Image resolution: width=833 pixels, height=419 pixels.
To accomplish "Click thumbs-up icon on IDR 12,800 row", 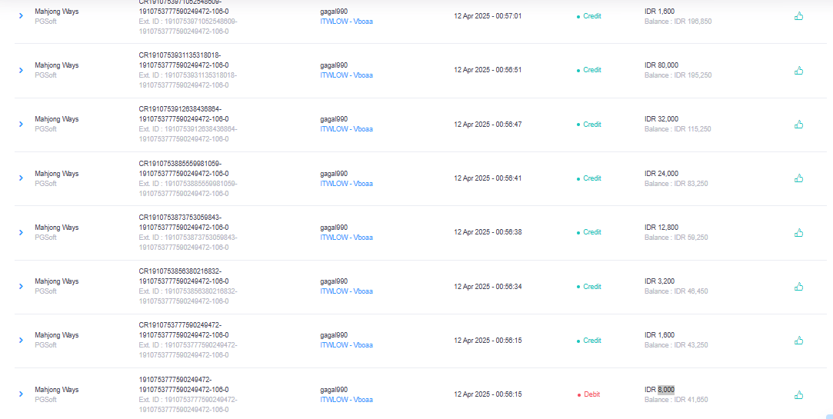I will point(798,232).
